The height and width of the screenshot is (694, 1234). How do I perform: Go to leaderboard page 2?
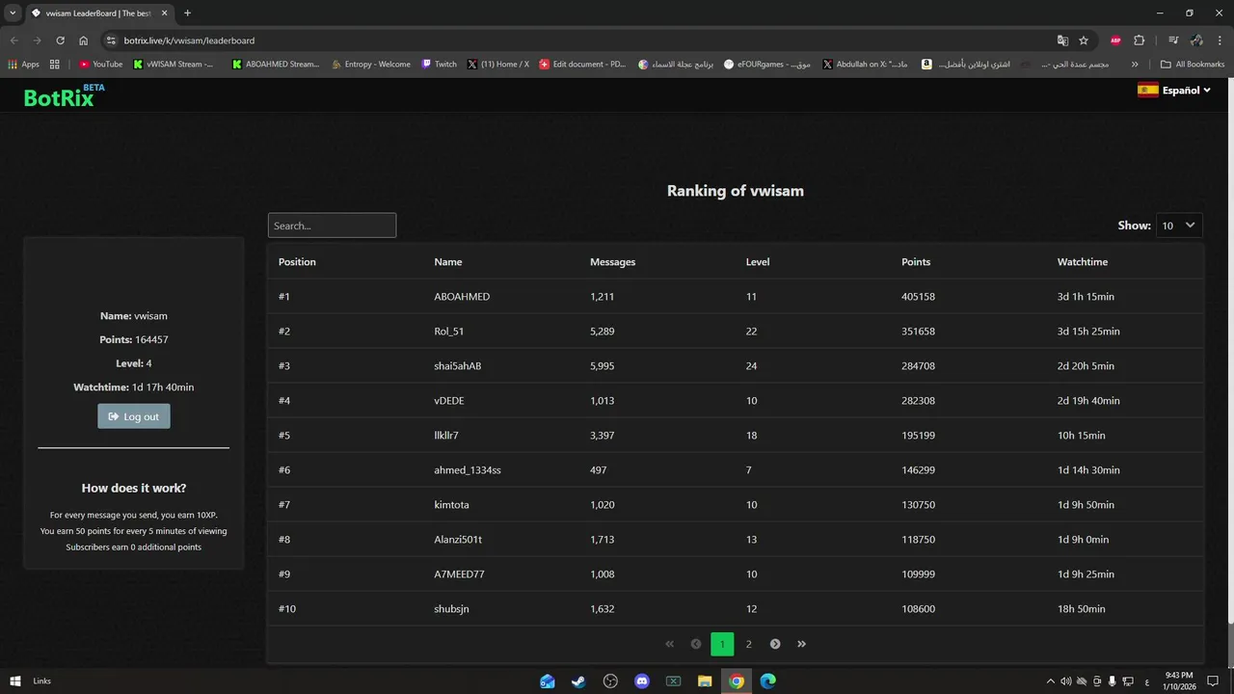coord(749,644)
